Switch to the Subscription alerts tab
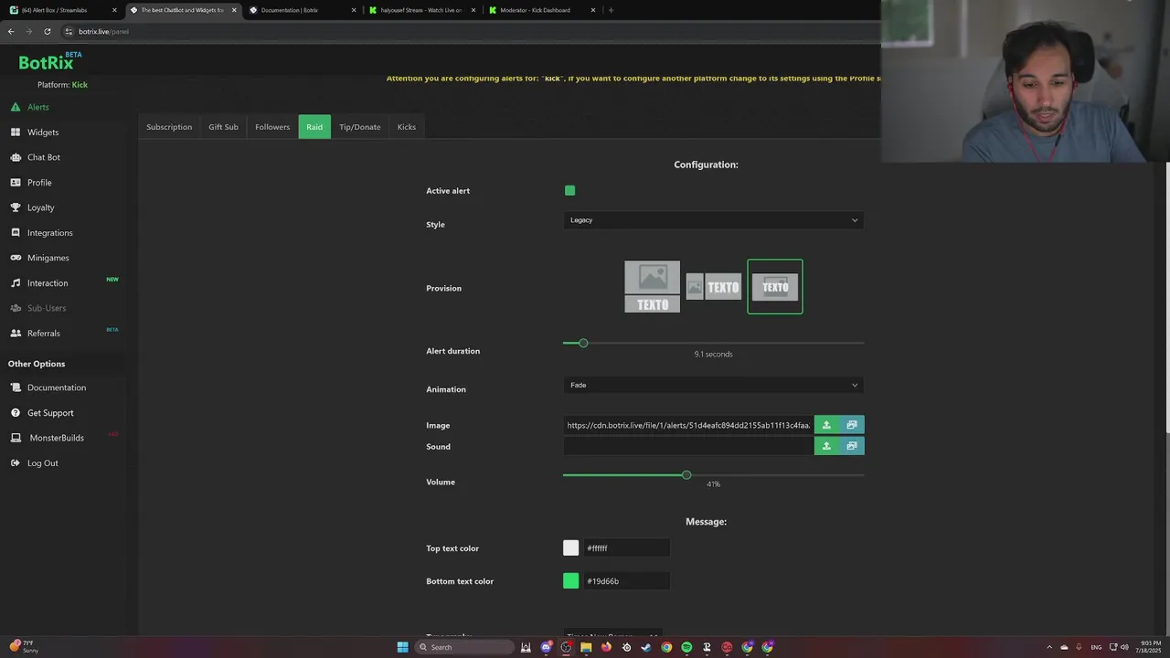This screenshot has height=658, width=1170. (169, 127)
